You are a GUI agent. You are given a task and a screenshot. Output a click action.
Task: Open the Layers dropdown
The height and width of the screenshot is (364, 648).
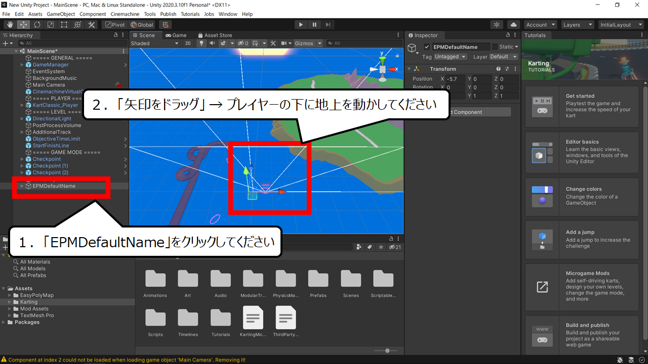577,24
